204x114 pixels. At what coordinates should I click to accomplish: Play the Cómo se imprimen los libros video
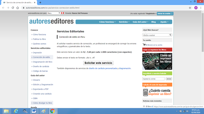pyautogui.click(x=157, y=61)
